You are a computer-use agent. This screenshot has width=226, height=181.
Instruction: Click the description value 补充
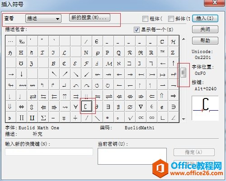pyautogui.click(x=38, y=134)
